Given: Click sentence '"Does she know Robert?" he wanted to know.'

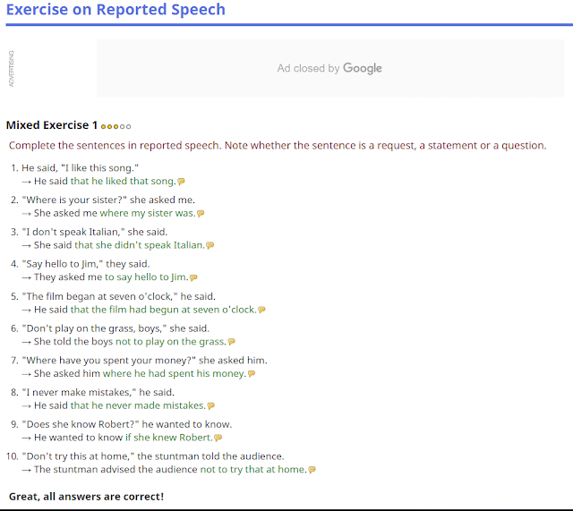Looking at the screenshot, I should (127, 424).
